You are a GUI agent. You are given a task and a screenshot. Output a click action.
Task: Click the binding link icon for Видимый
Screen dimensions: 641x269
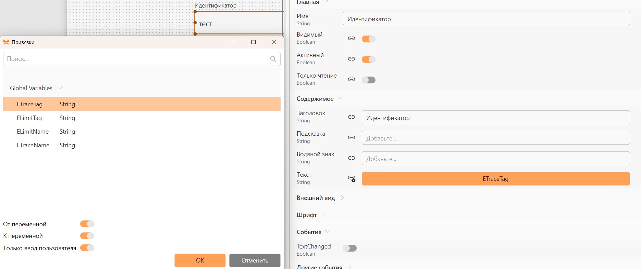351,38
